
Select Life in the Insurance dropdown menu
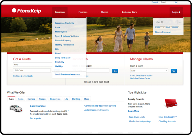57,49
